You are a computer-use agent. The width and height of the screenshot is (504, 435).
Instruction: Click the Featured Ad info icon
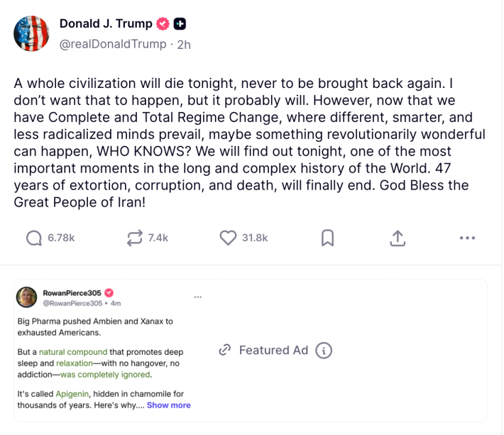pos(324,350)
